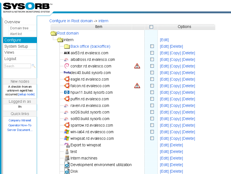The image size is (231, 174).
Task: Click the Solaris icon beside raven.rd.evalesco.com
Action: point(66,105)
